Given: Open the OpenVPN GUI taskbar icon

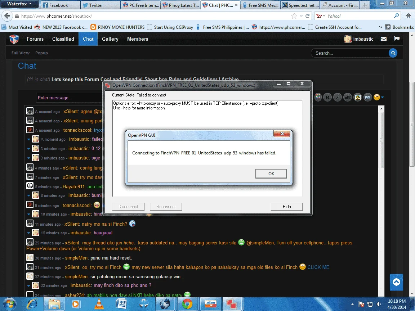Looking at the screenshot, I should point(231,304).
